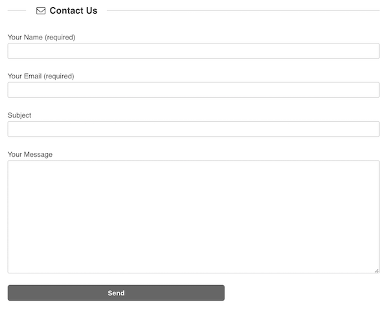The height and width of the screenshot is (309, 389).
Task: Focus the Your Email input field
Action: click(193, 90)
